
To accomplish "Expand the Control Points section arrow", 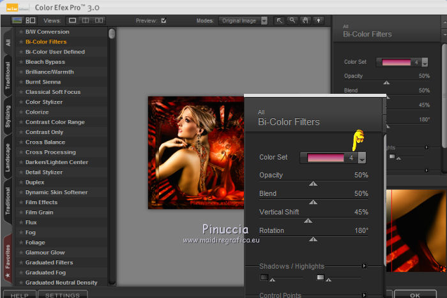I will (x=364, y=295).
